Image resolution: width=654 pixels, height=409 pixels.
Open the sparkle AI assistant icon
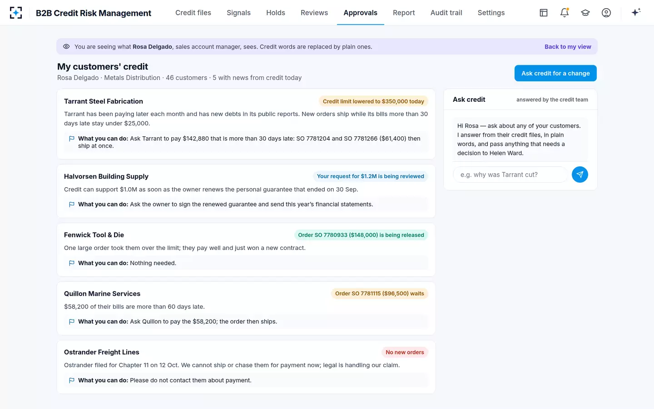pos(636,12)
